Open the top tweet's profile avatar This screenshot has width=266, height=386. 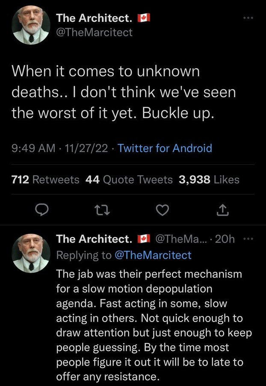tap(30, 27)
